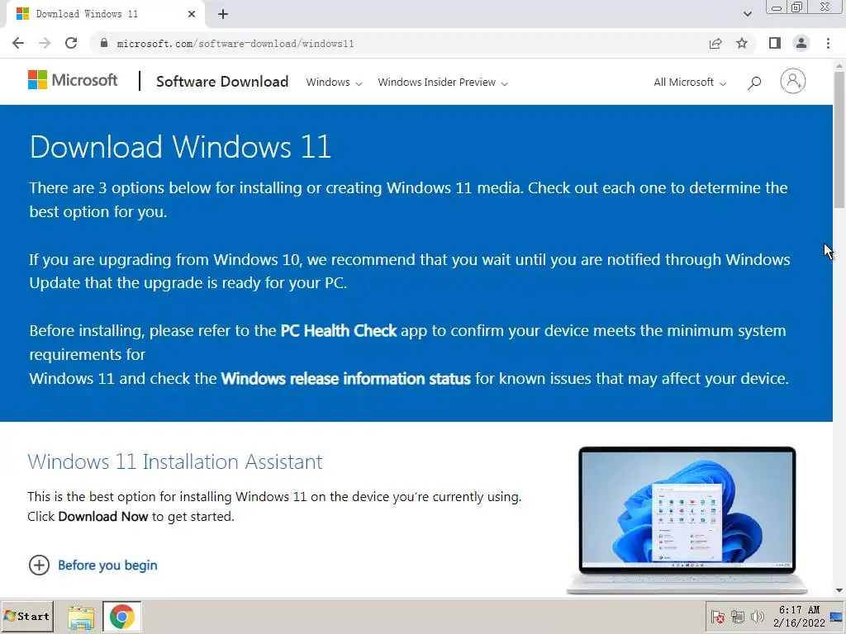
Task: Click the page vertical scrollbar thumb
Action: pos(839,139)
